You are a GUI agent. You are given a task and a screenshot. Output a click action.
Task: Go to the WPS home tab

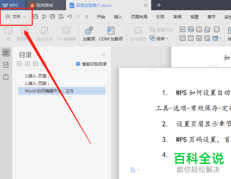pyautogui.click(x=11, y=6)
